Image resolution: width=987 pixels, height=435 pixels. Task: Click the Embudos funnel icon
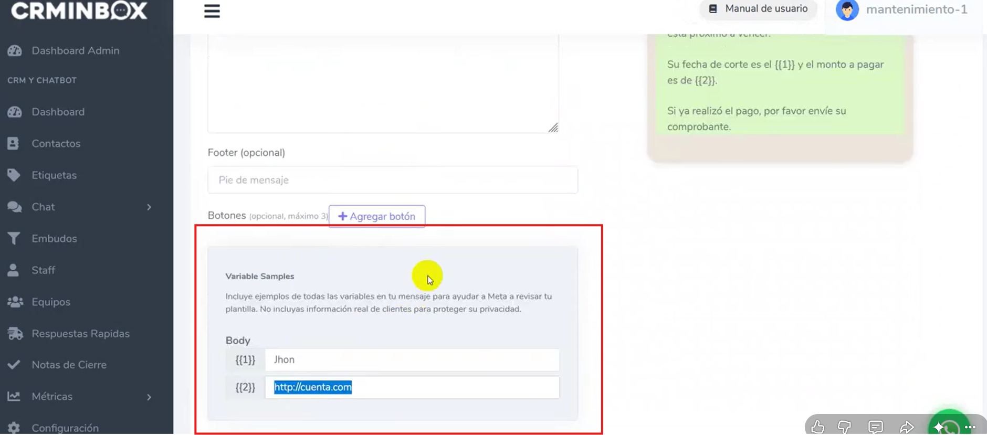(x=14, y=238)
